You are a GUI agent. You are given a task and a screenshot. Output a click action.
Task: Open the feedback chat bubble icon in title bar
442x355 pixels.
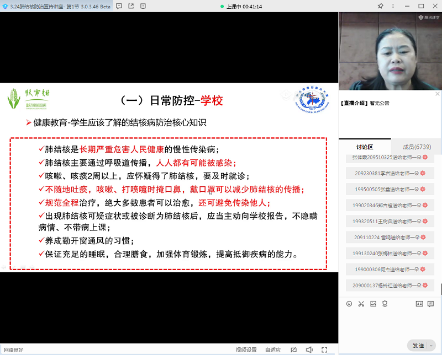coord(119,6)
